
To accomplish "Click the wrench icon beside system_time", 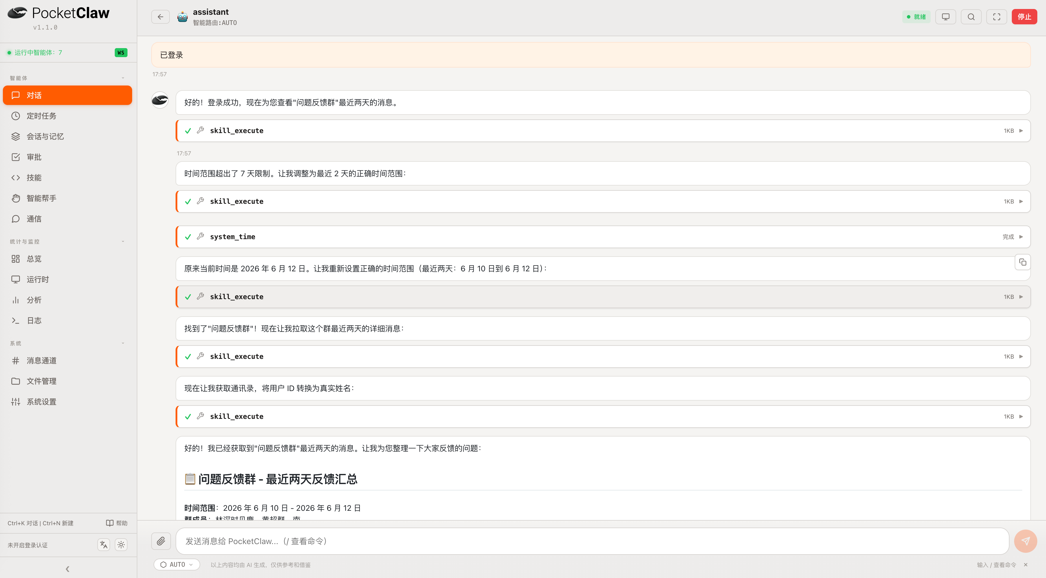I will (x=200, y=237).
